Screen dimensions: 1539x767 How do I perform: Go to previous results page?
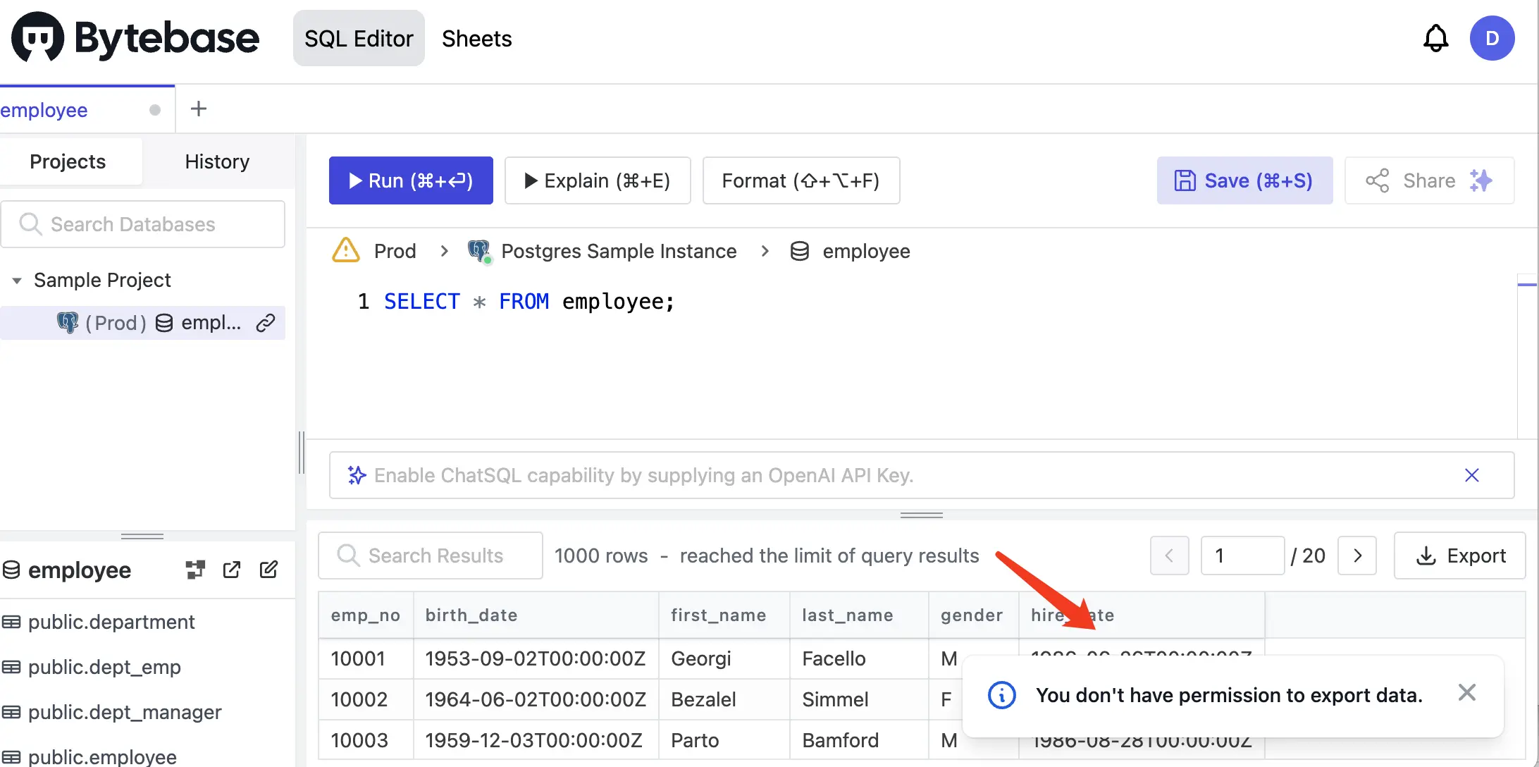1169,556
